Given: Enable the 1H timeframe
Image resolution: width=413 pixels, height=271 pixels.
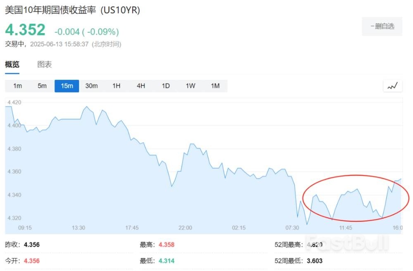Looking at the screenshot, I should pyautogui.click(x=116, y=86).
